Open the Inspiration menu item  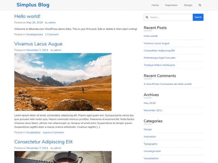(171, 5)
